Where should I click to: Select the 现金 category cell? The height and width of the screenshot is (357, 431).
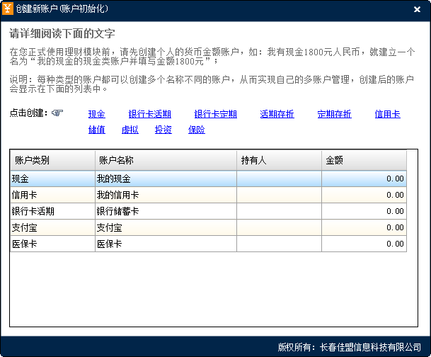click(53, 178)
